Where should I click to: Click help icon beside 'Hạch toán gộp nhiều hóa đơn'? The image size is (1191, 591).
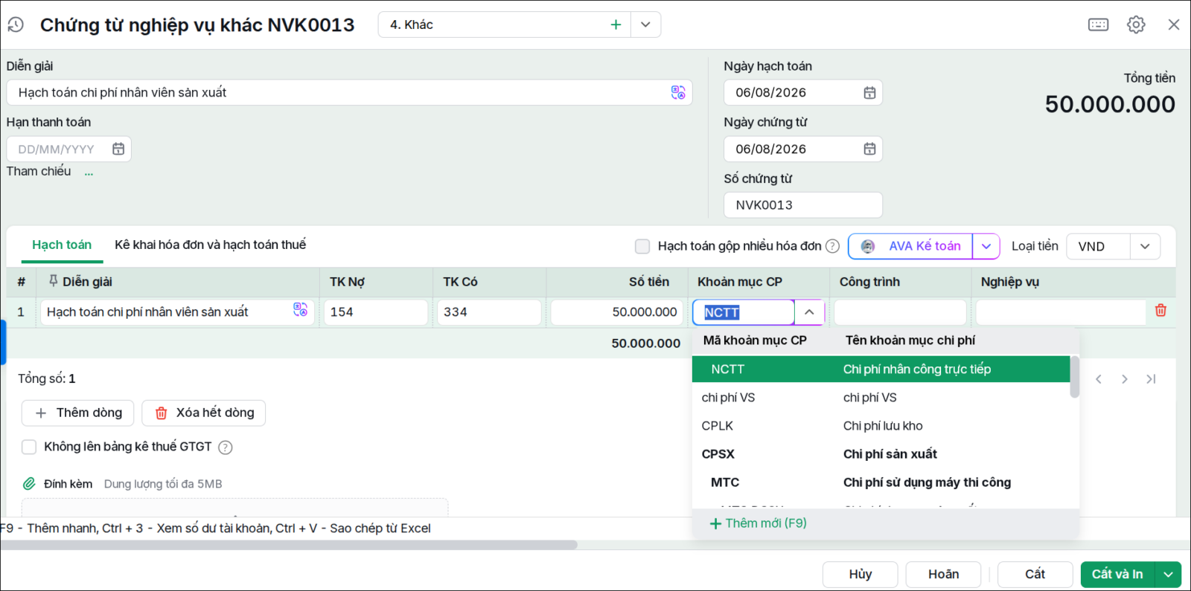coord(833,246)
